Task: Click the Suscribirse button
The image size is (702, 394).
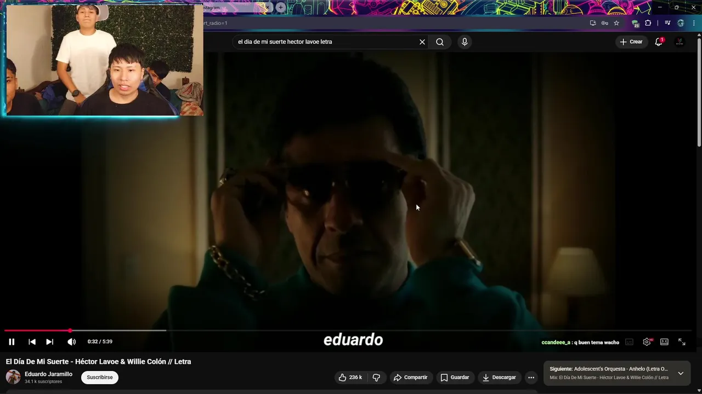Action: pyautogui.click(x=100, y=377)
